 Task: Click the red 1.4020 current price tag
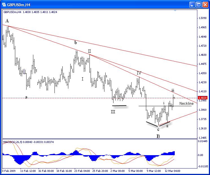(x=203, y=98)
